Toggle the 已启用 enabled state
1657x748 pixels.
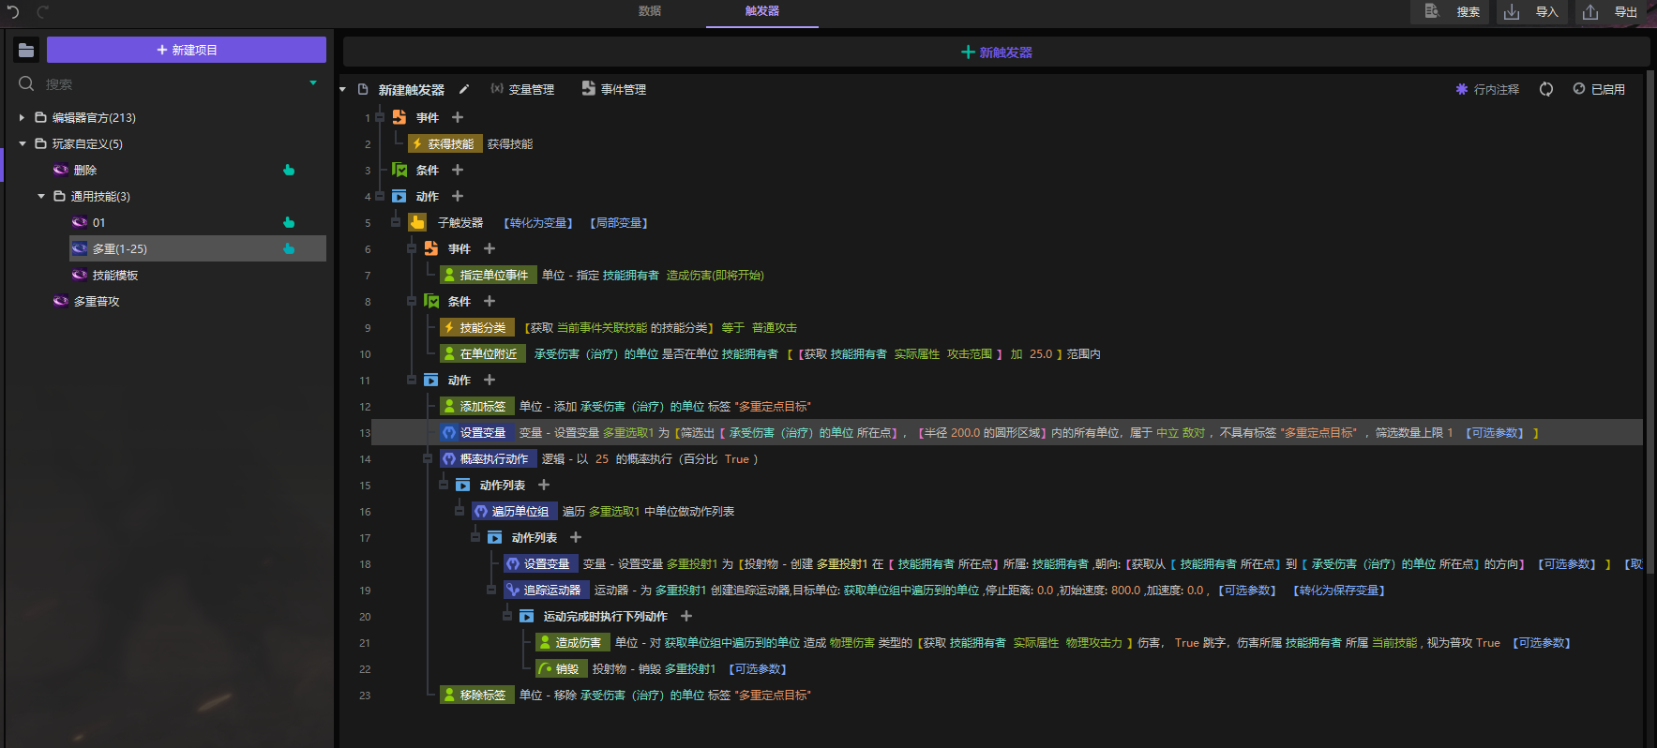click(x=1599, y=89)
